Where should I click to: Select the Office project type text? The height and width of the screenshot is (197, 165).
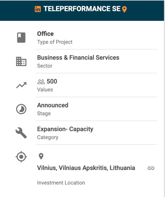click(45, 34)
